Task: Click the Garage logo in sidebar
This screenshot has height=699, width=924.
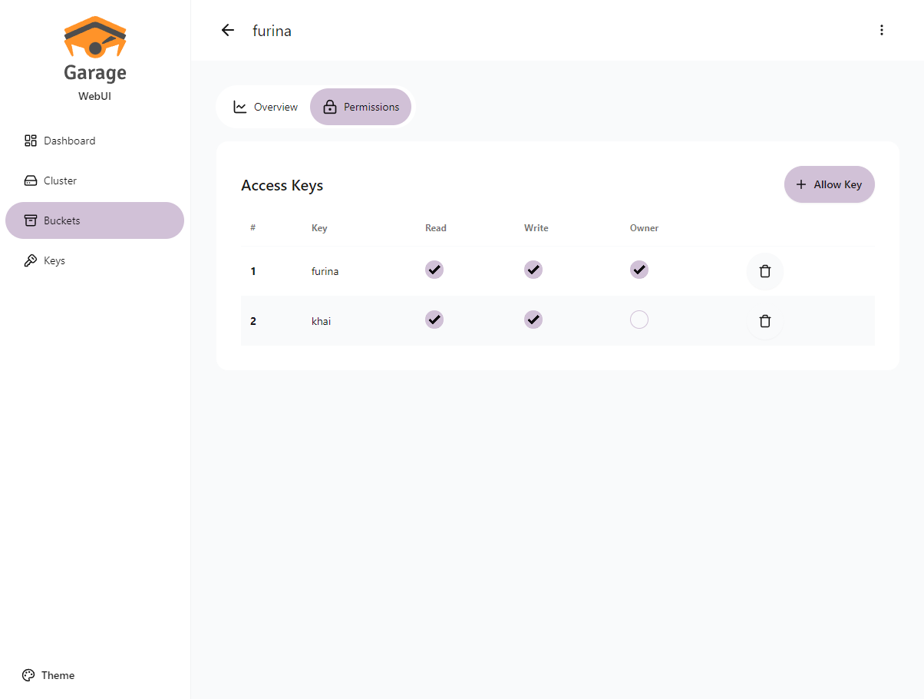Action: tap(95, 49)
